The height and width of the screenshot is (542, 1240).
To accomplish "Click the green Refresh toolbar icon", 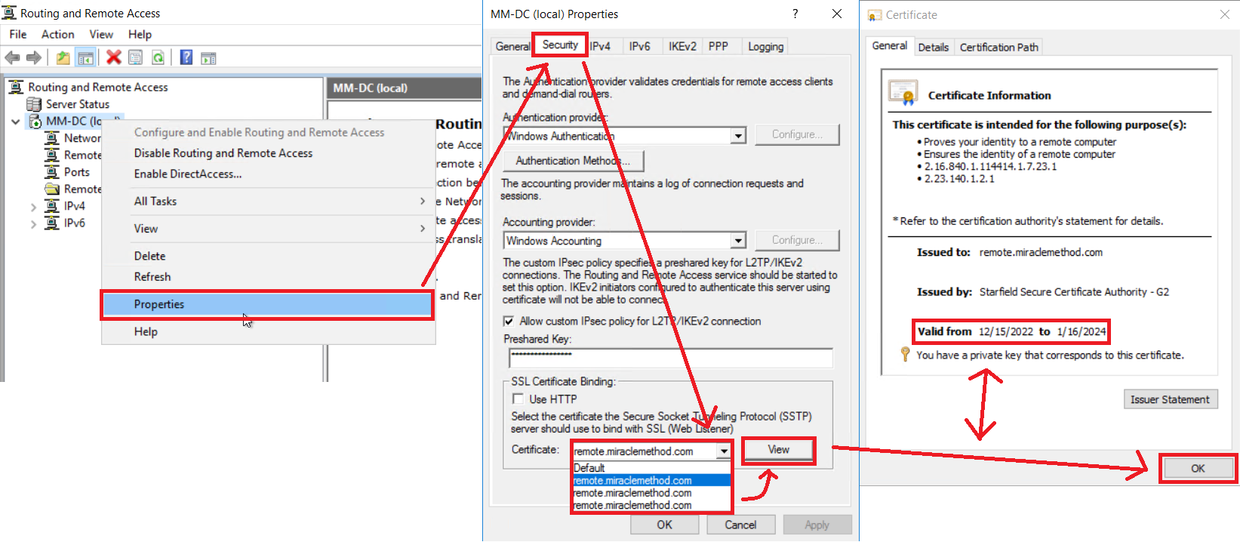I will [158, 57].
